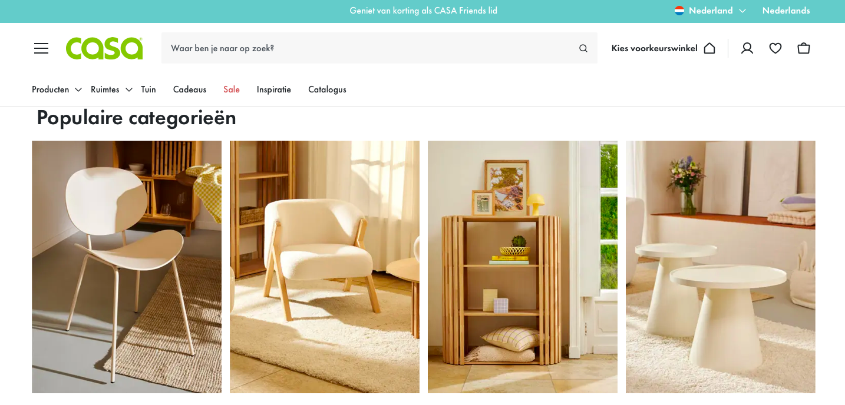Open the wishlist heart icon
The image size is (845, 405).
pos(775,48)
